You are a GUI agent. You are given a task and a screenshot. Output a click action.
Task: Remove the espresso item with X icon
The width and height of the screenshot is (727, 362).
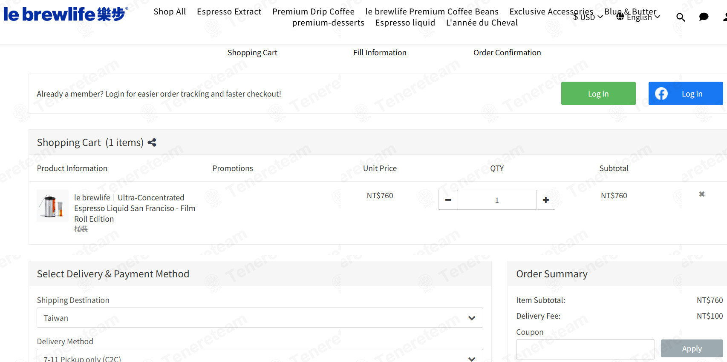click(x=701, y=194)
